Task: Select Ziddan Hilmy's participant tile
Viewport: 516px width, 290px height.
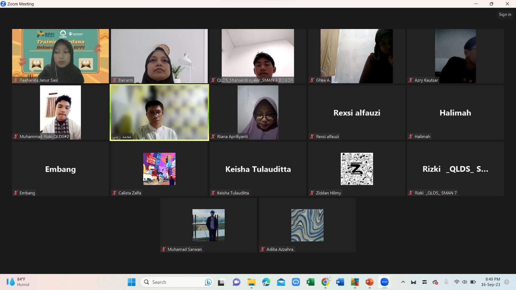Action: click(x=357, y=169)
